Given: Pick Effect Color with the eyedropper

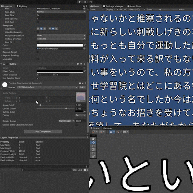Looking at the screenshot, I should 84,71.
